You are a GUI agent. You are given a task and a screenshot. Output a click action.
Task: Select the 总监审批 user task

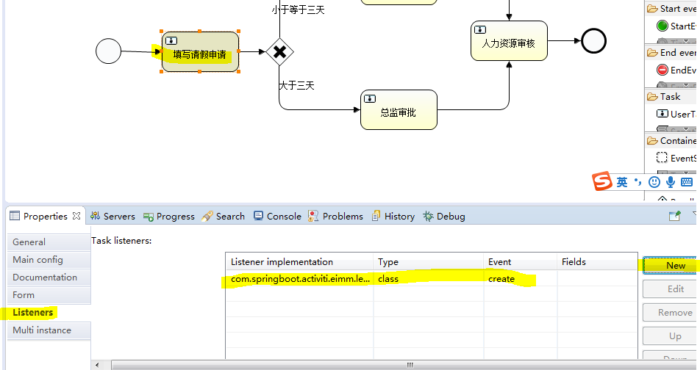click(x=399, y=109)
